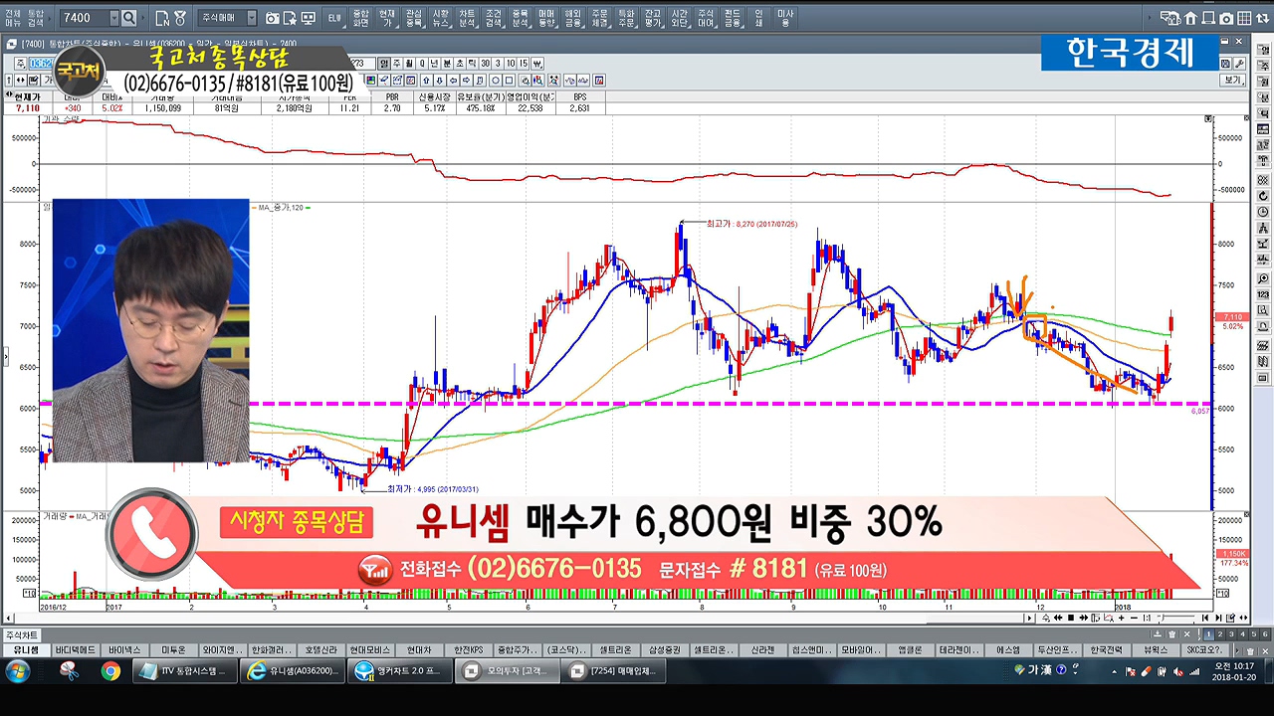Open Google Chrome from the taskbar
Image resolution: width=1274 pixels, height=716 pixels.
point(110,671)
